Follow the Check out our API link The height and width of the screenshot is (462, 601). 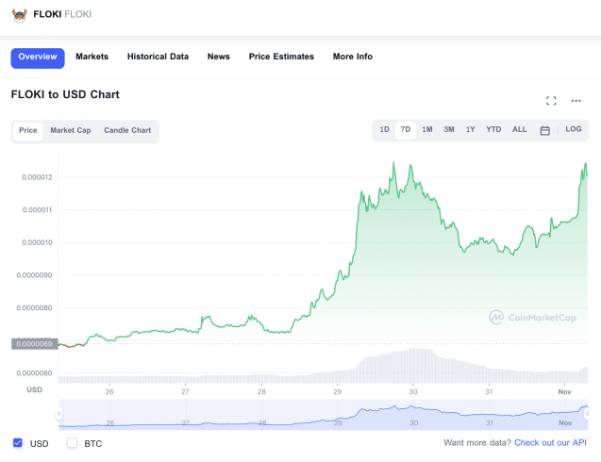550,443
